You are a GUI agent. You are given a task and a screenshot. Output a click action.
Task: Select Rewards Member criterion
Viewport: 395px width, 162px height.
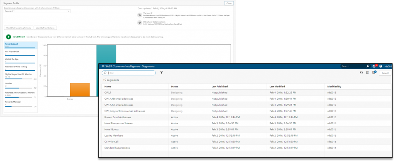point(21,103)
